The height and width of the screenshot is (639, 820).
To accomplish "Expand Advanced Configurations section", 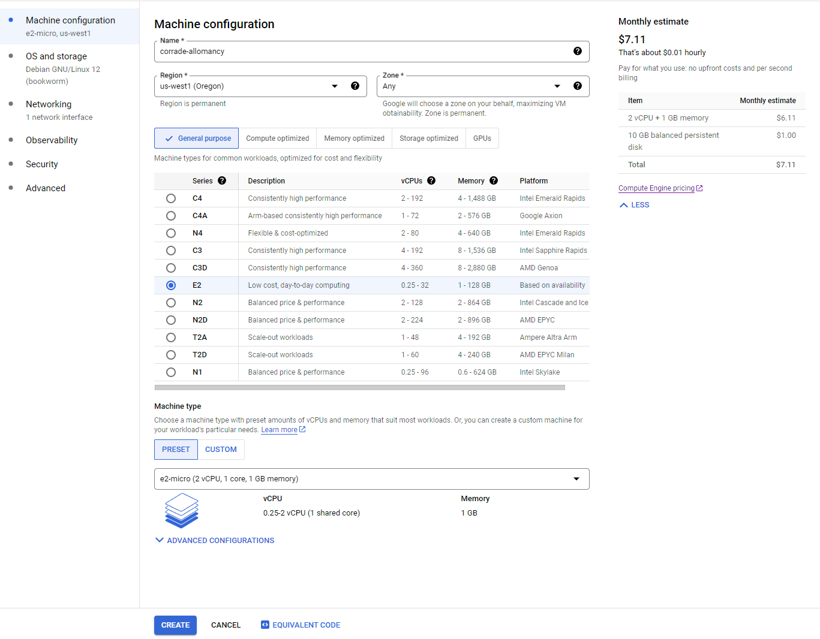I will [x=214, y=541].
